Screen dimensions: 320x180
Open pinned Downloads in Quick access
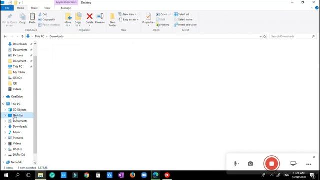point(20,44)
